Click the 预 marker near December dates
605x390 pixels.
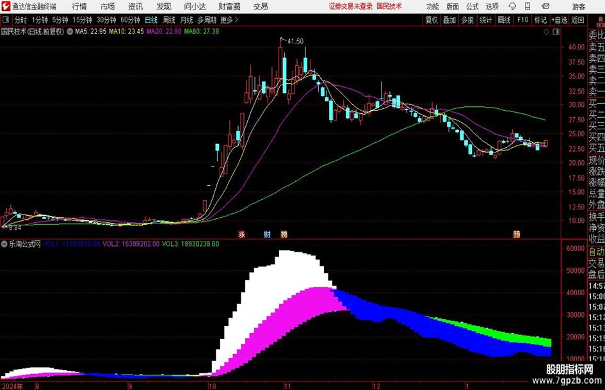pyautogui.click(x=517, y=234)
